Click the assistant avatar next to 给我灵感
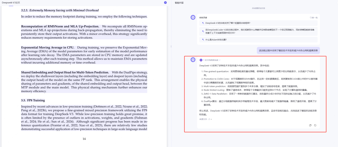 point(193,17)
